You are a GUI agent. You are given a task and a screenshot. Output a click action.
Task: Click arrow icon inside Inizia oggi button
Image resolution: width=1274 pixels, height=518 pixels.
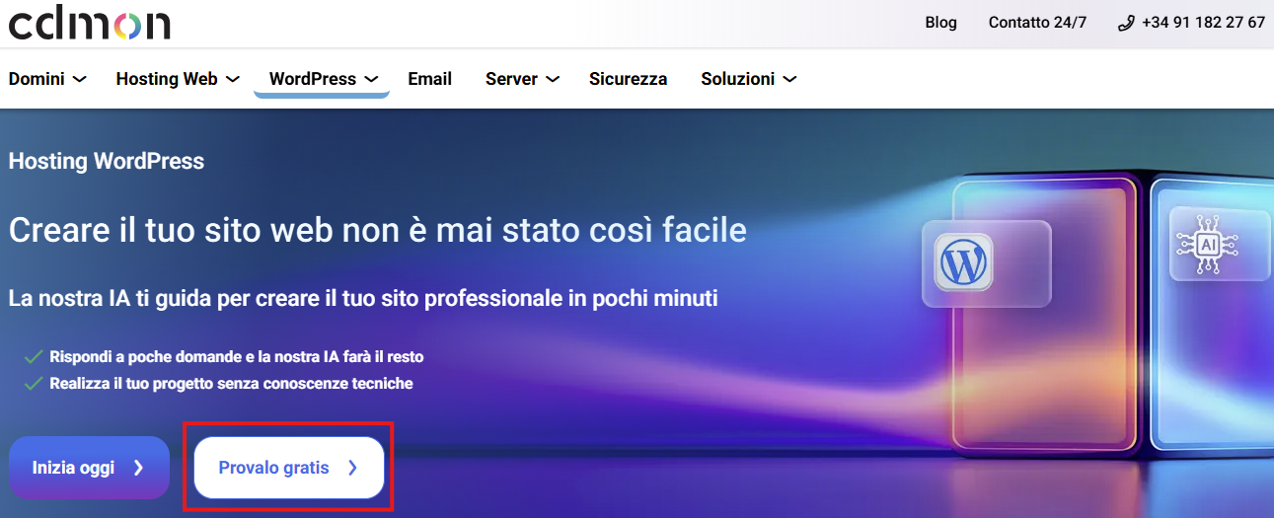[138, 468]
